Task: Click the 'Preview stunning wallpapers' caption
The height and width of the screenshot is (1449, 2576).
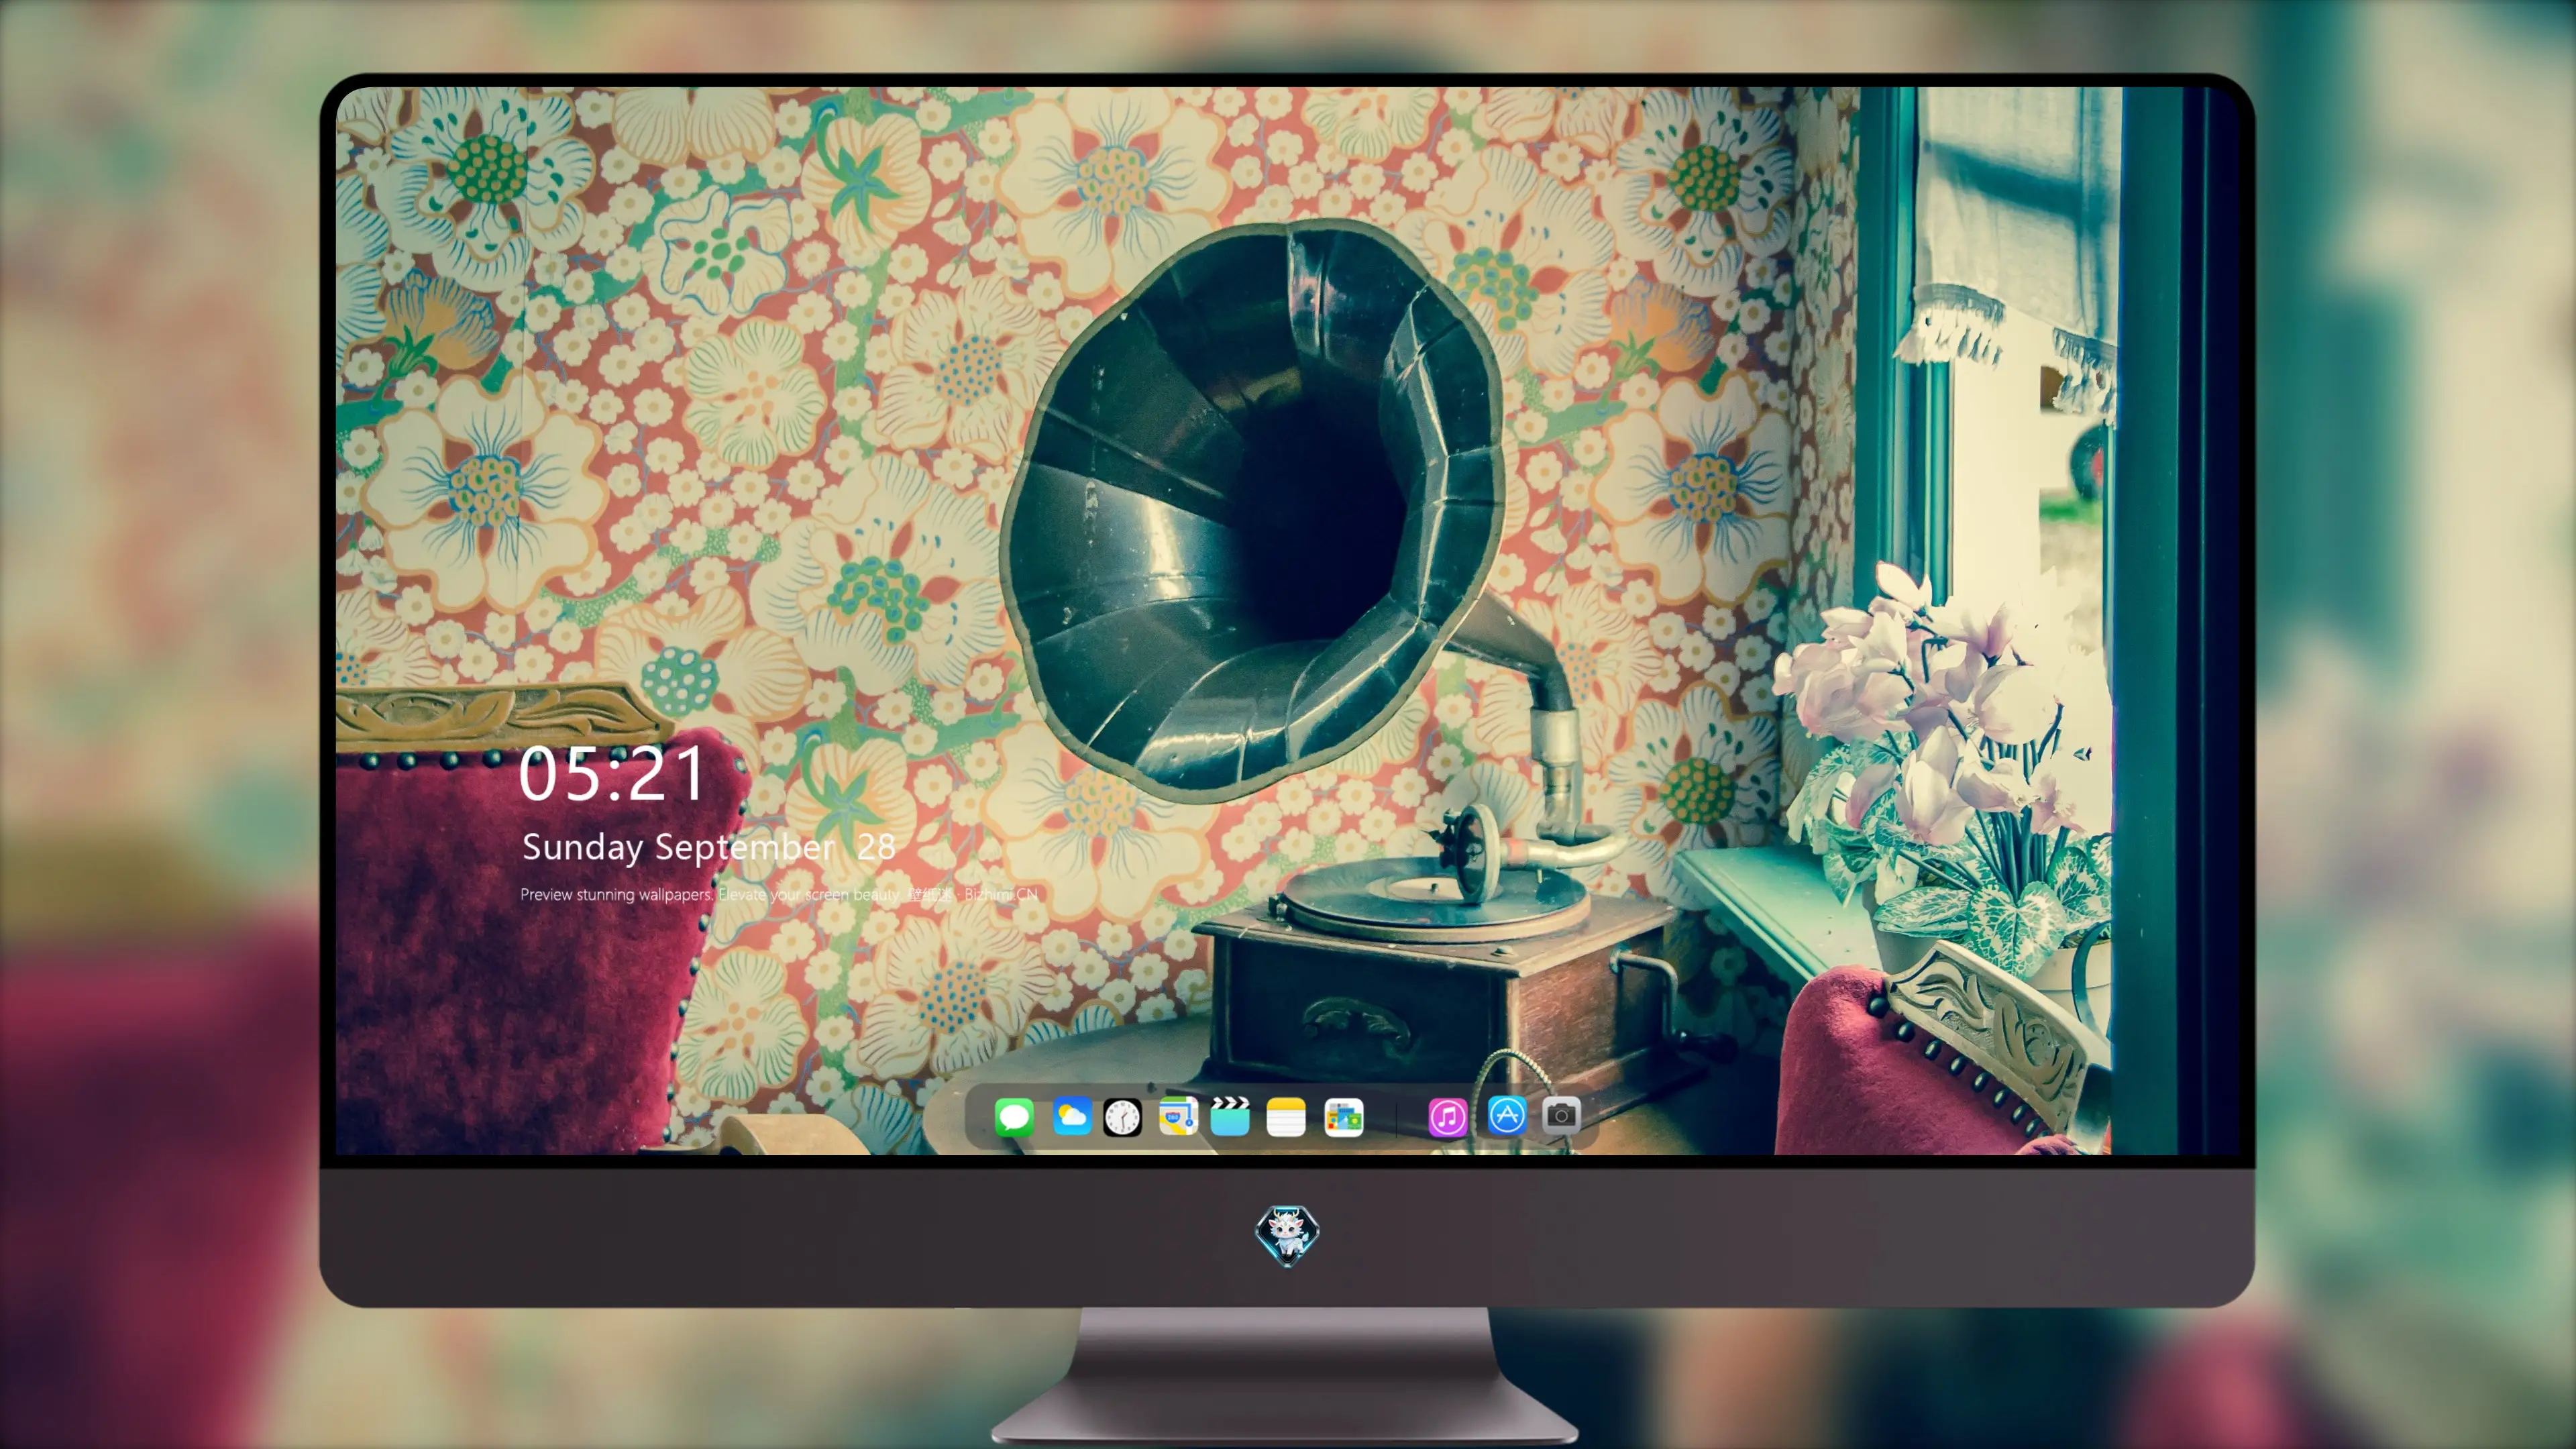Action: pyautogui.click(x=778, y=894)
